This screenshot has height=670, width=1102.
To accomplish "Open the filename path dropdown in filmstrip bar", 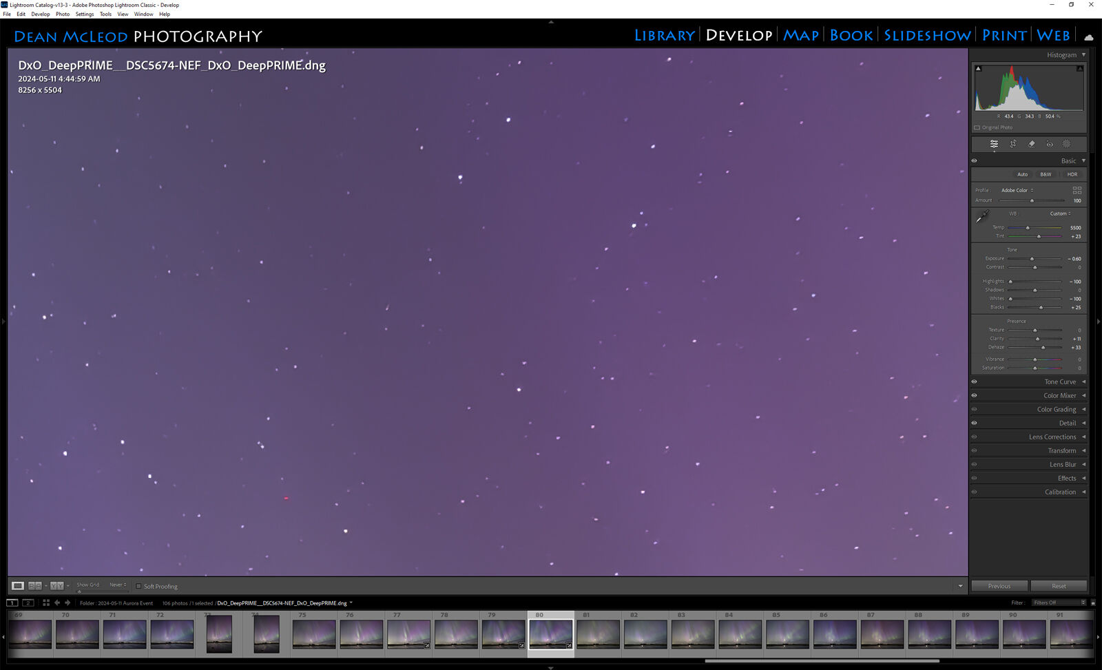I will click(351, 603).
